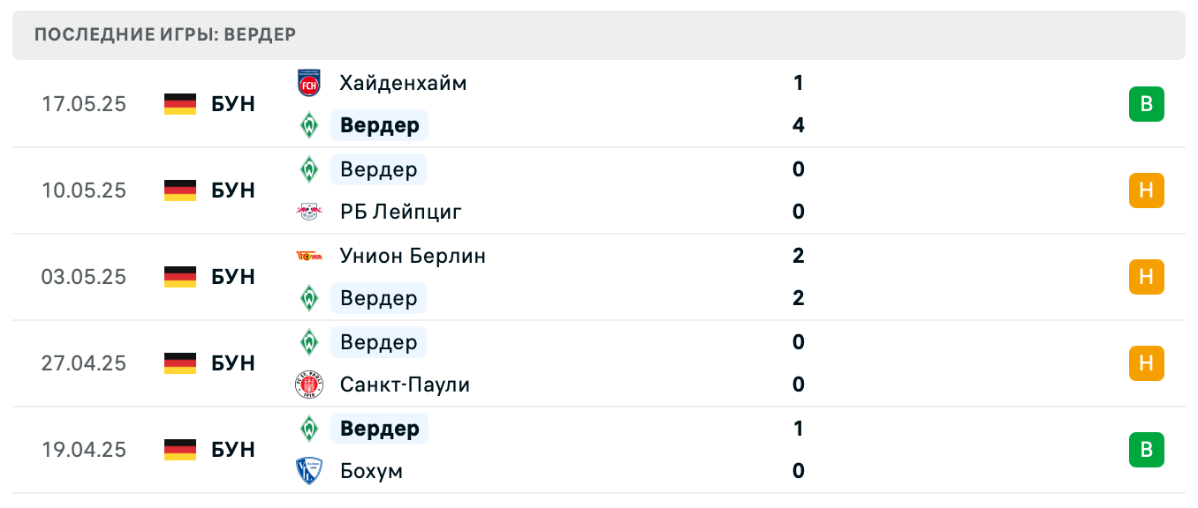This screenshot has height=508, width=1198.
Task: Select the green В badge on the Bochum game
Action: [x=1147, y=450]
